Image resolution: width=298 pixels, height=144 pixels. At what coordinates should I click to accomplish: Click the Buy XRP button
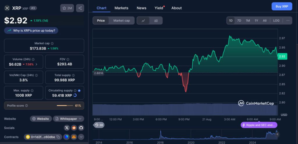(282, 6)
